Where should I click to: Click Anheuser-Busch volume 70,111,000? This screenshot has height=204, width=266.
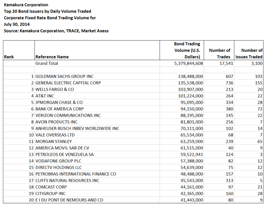pos(192,128)
